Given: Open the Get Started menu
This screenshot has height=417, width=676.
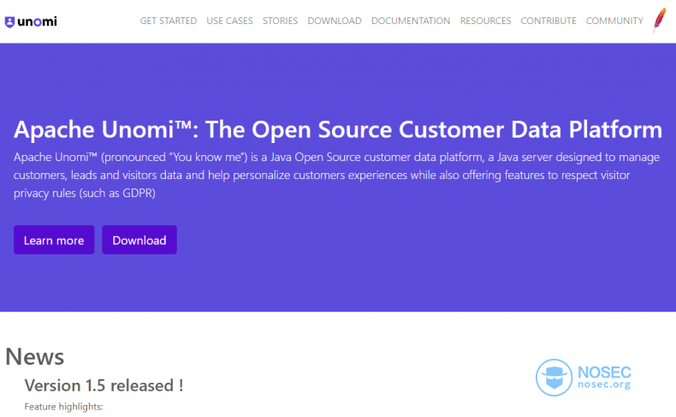Looking at the screenshot, I should (x=168, y=21).
